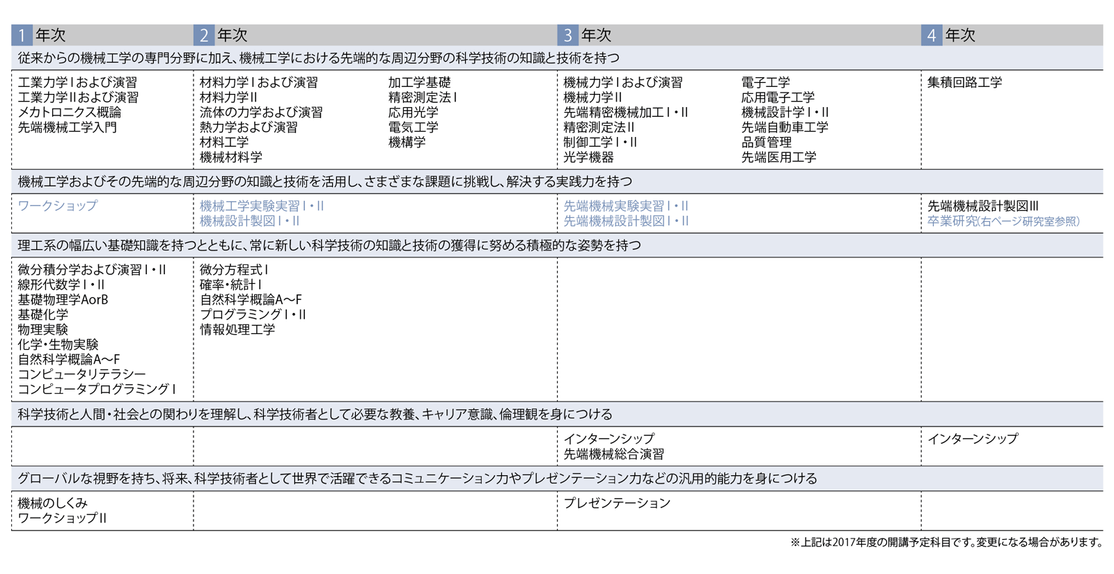This screenshot has height=574, width=1114.
Task: Select 情報処理工学 course
Action: pos(237,330)
